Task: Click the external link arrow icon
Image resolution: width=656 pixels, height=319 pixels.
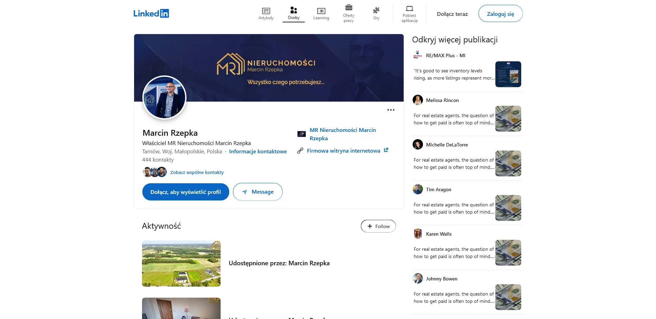Action: click(x=386, y=150)
